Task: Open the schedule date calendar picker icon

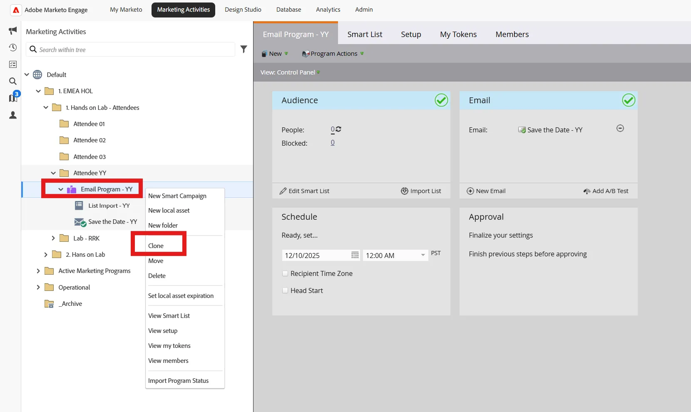Action: coord(355,255)
